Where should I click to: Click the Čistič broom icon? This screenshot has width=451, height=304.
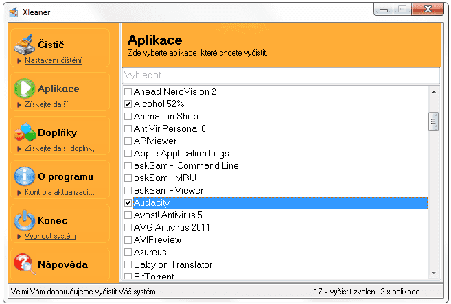(x=25, y=45)
